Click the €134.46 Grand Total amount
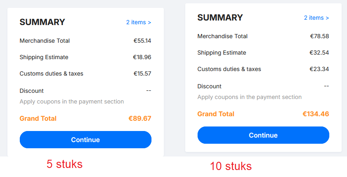 click(x=316, y=114)
